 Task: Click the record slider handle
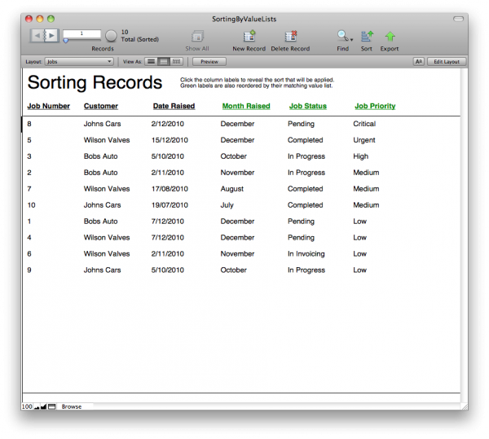pyautogui.click(x=66, y=41)
